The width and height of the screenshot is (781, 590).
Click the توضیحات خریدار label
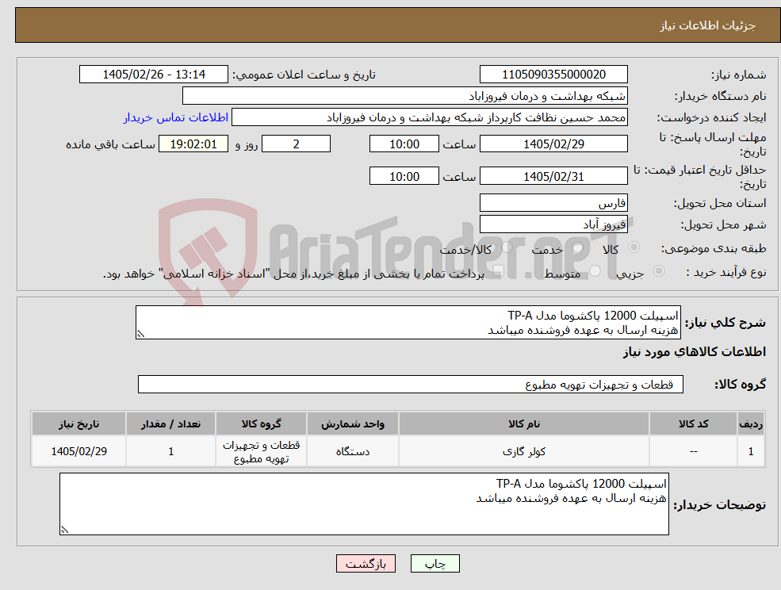tap(720, 505)
